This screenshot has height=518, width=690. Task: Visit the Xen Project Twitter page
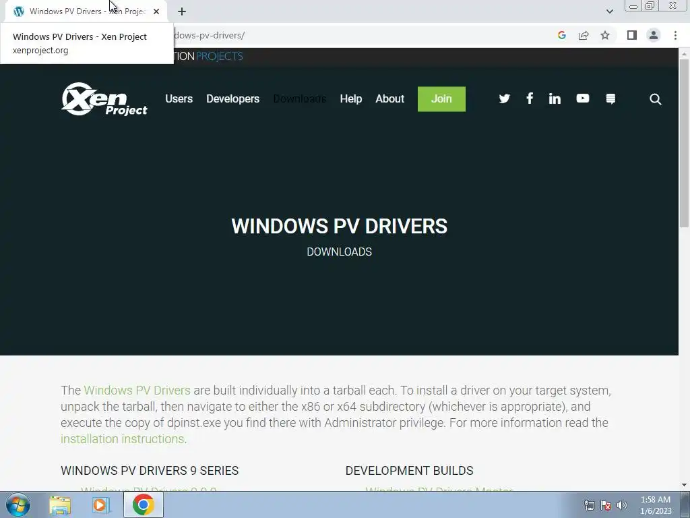point(504,98)
